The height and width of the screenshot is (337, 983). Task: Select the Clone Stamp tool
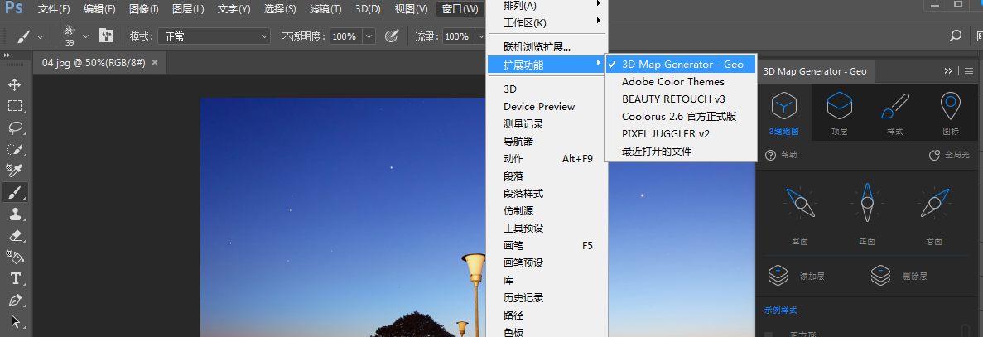pos(14,214)
